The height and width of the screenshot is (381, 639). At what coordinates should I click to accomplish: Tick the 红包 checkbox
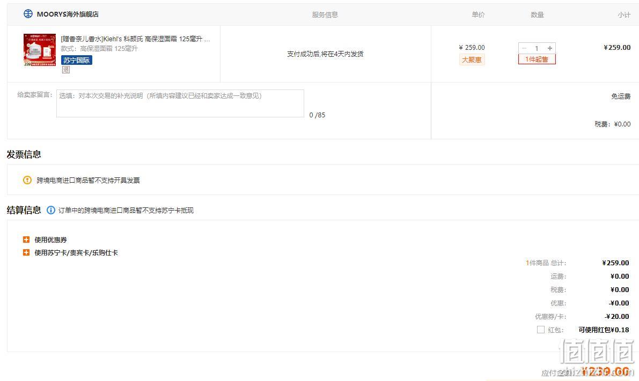tap(541, 330)
